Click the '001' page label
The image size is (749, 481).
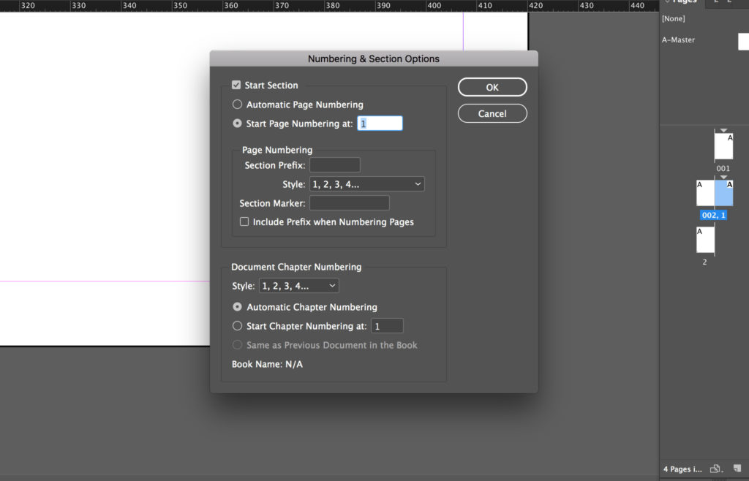pos(723,168)
